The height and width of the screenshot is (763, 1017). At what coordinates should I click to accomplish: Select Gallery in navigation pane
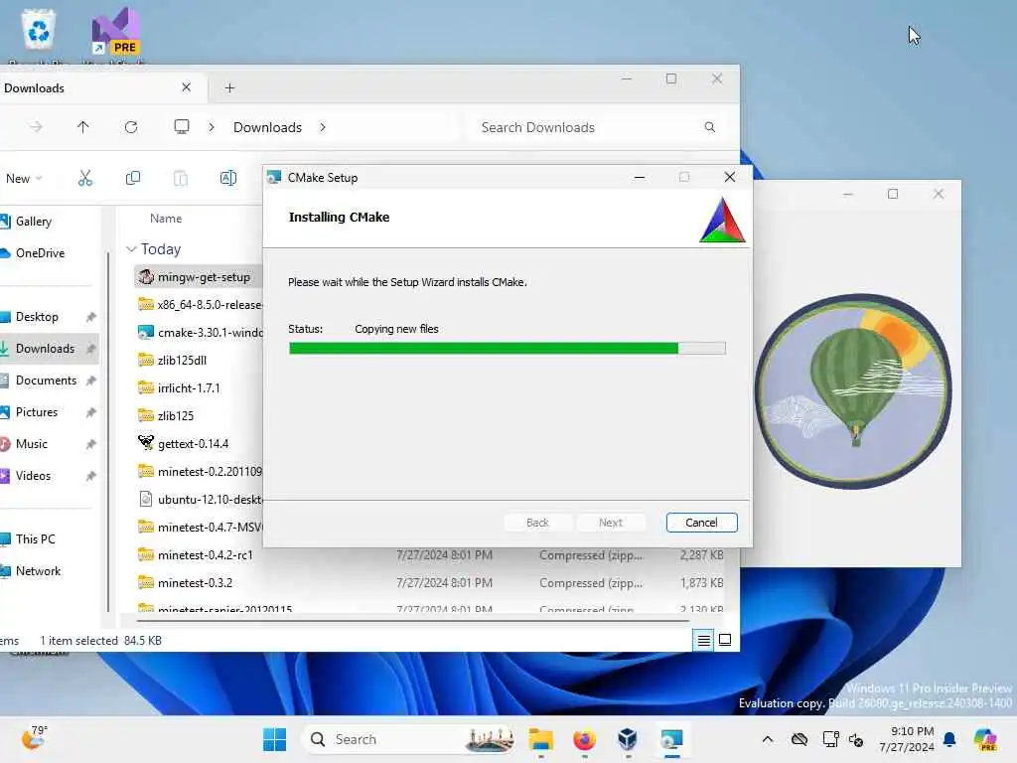click(34, 222)
